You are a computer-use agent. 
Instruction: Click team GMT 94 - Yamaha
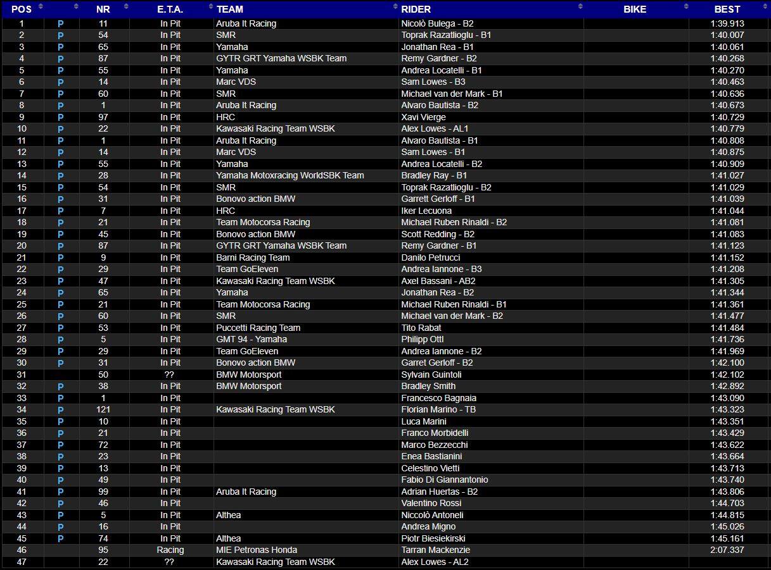click(x=252, y=340)
